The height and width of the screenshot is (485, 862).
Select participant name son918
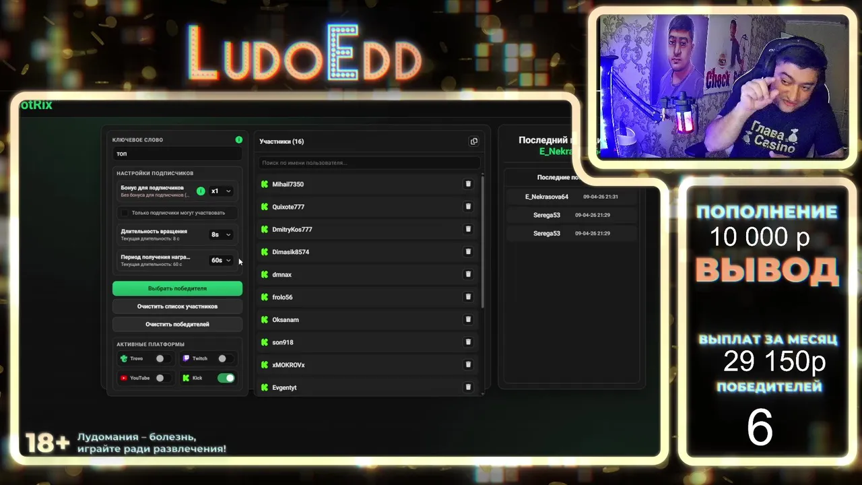tap(283, 342)
